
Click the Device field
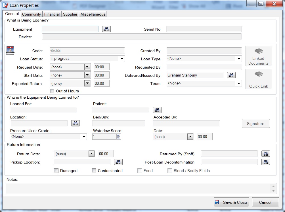(142, 37)
